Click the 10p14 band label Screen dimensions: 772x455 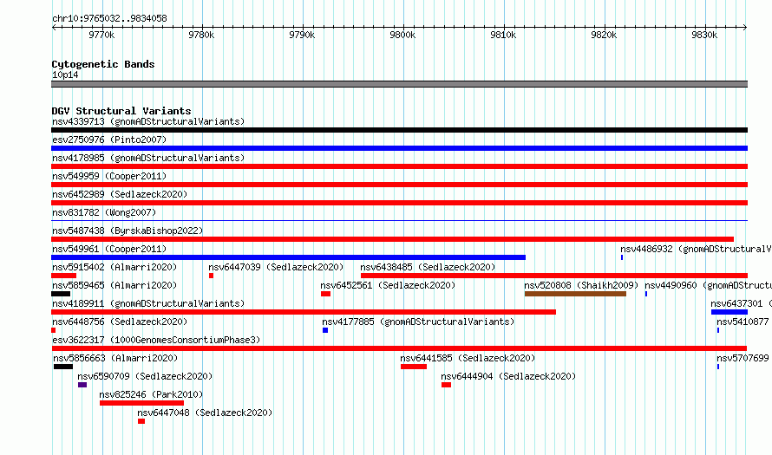(65, 75)
